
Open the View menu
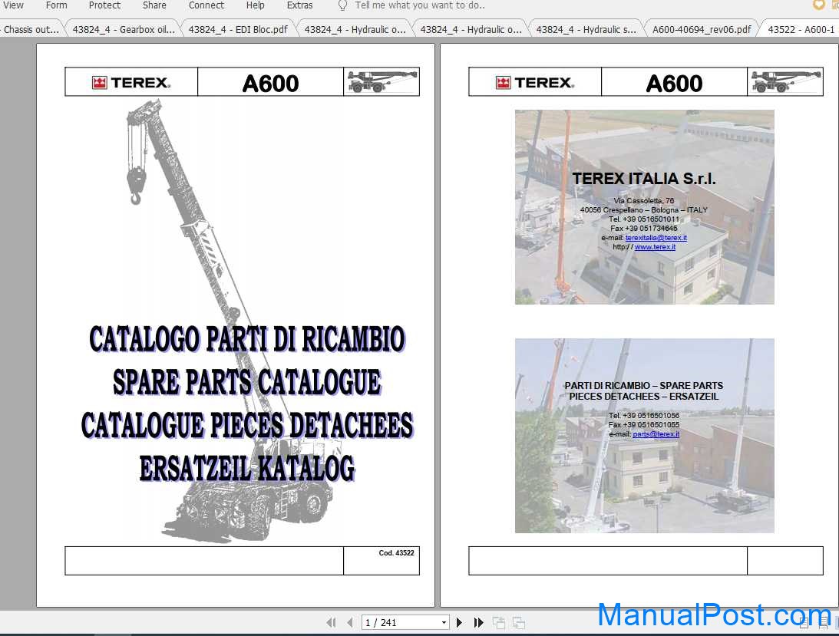click(x=13, y=5)
